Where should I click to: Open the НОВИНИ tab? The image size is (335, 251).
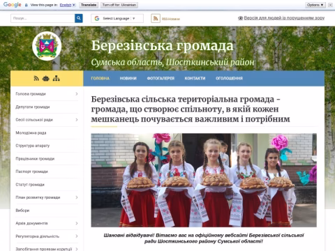(128, 78)
